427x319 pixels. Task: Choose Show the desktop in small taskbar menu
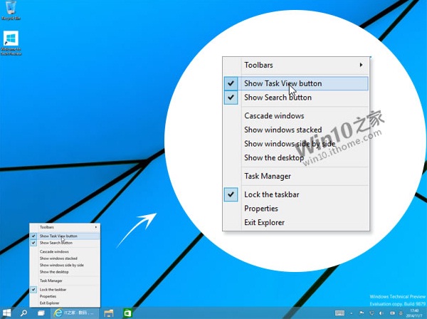coord(65,272)
